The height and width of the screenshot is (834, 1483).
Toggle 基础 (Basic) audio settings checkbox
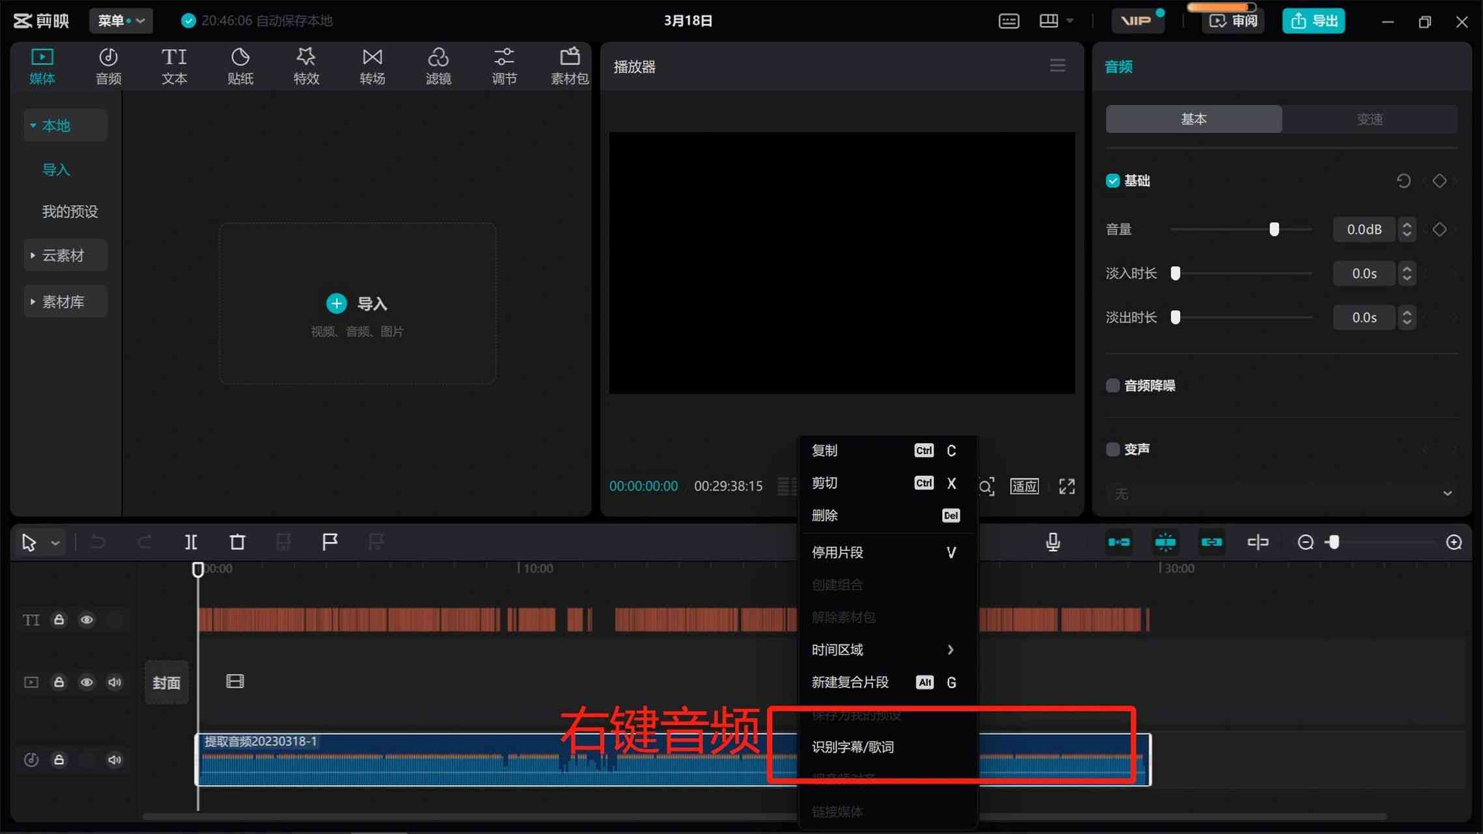click(1114, 180)
